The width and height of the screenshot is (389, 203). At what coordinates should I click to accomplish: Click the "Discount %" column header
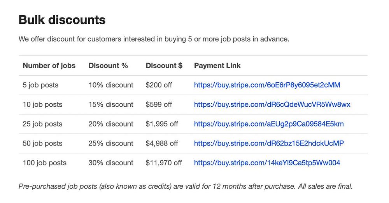click(x=108, y=66)
